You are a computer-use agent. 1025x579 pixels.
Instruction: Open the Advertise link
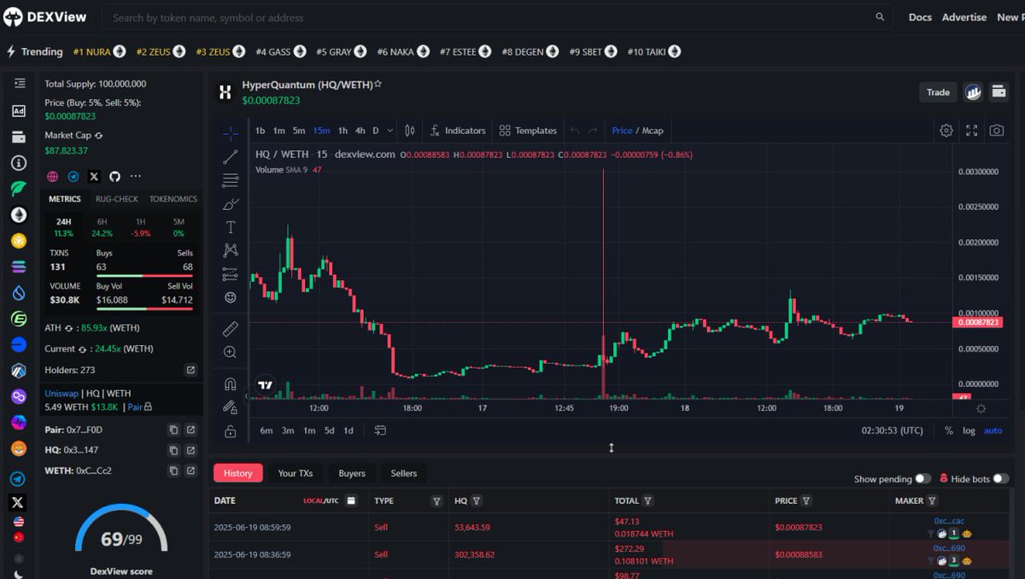[x=964, y=17]
